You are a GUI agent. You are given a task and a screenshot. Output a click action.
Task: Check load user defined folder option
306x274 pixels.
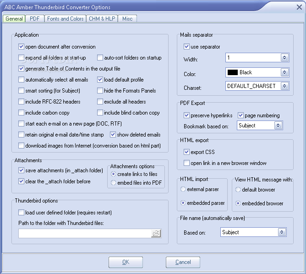pos(21,212)
